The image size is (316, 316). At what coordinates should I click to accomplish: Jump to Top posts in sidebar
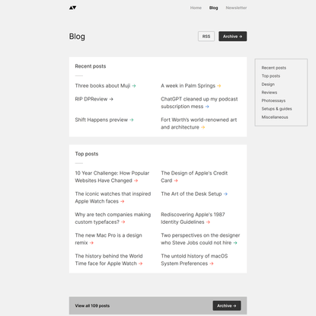[271, 76]
